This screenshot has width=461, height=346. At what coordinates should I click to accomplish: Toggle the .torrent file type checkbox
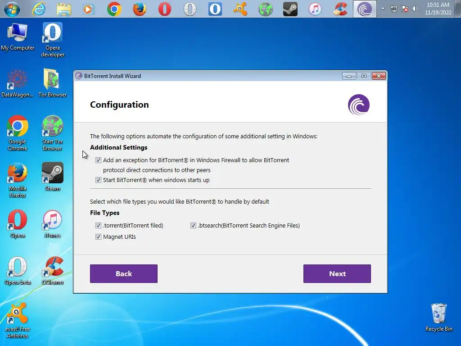click(98, 225)
